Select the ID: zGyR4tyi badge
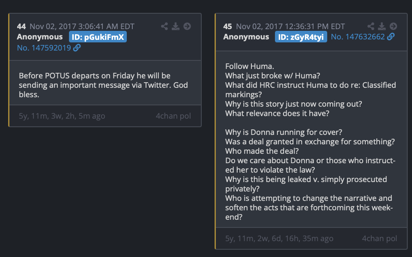This screenshot has height=257, width=412. point(301,37)
